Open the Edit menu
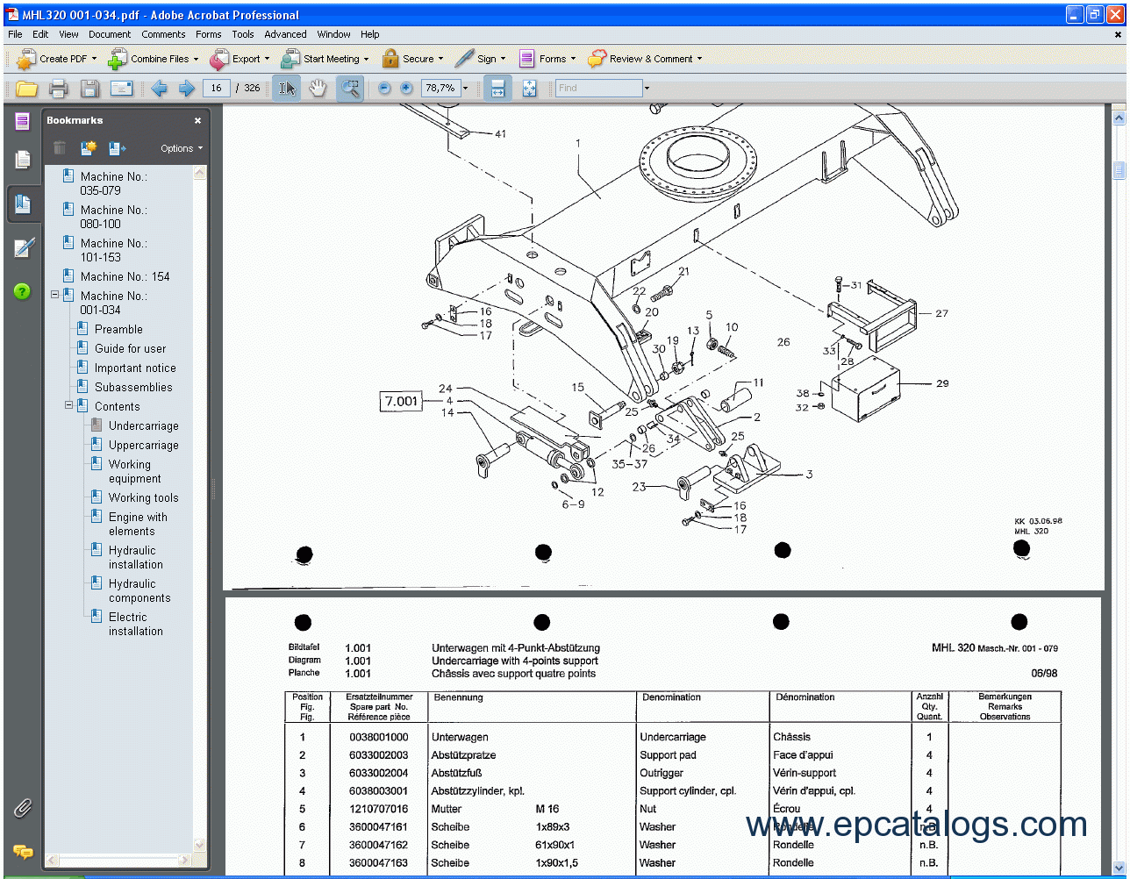This screenshot has height=879, width=1130. click(x=40, y=34)
